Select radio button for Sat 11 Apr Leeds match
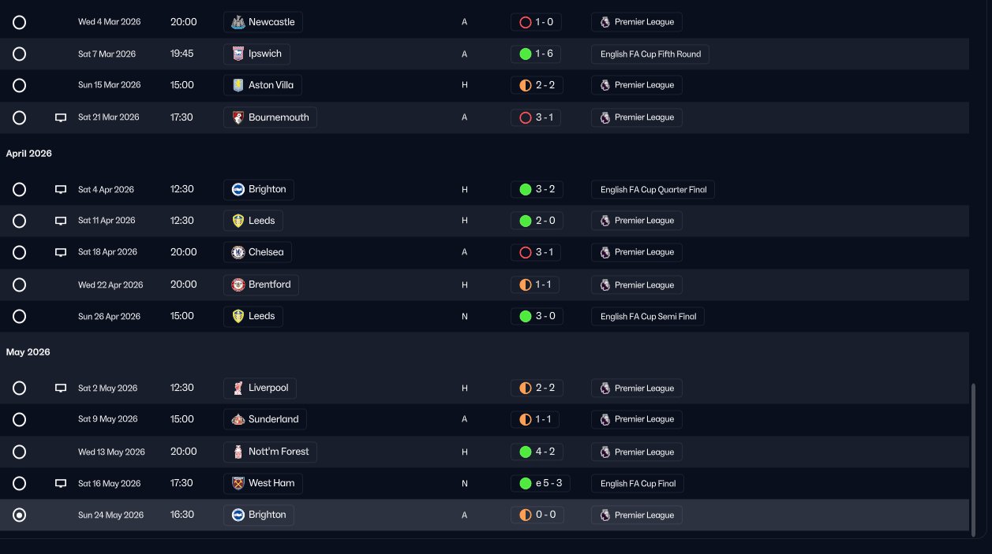This screenshot has width=992, height=554. pos(20,221)
